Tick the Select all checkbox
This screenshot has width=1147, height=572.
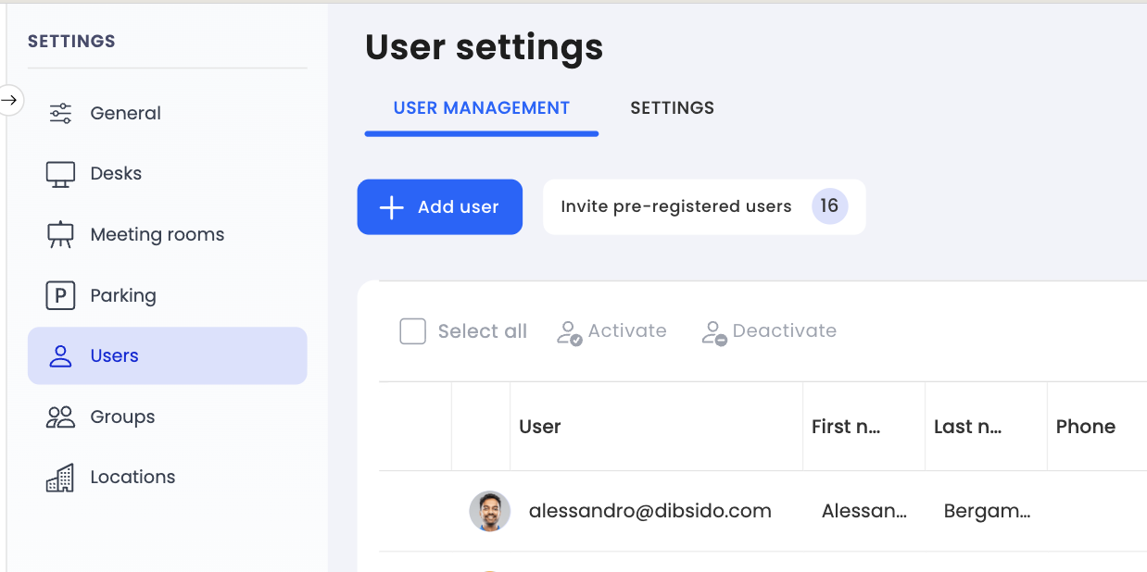click(x=412, y=331)
